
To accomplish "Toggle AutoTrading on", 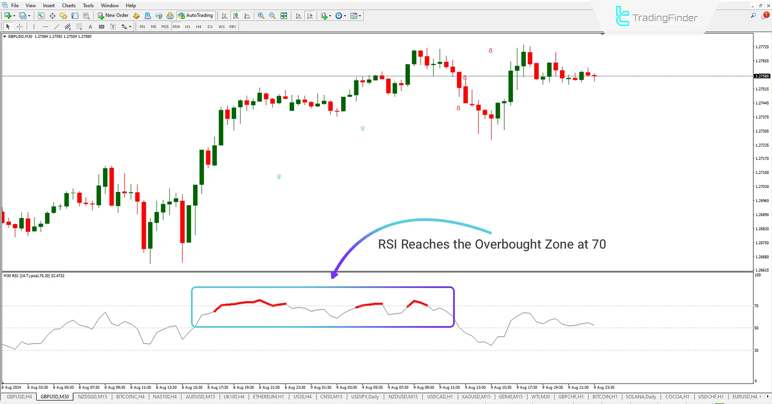I will [x=196, y=16].
